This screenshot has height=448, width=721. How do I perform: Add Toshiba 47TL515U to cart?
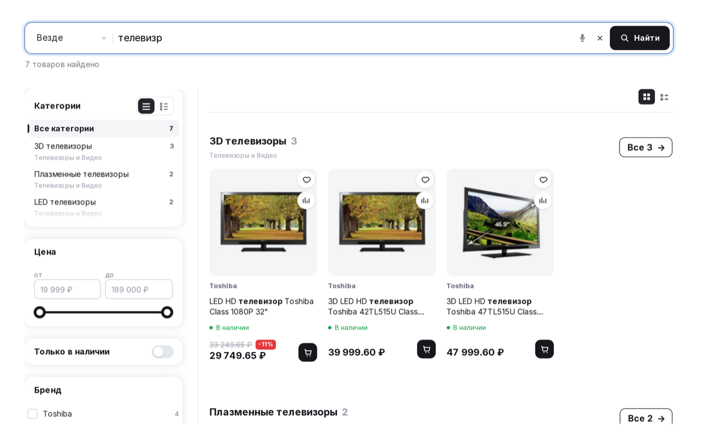[x=544, y=350]
